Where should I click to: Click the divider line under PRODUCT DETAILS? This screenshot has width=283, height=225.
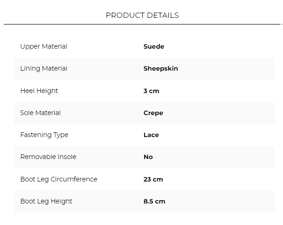pos(142,24)
